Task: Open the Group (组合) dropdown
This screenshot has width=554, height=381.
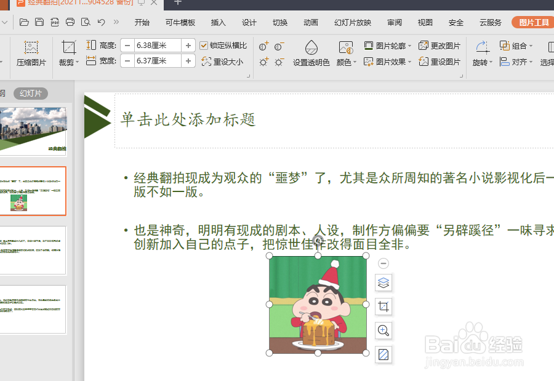Action: (x=516, y=46)
